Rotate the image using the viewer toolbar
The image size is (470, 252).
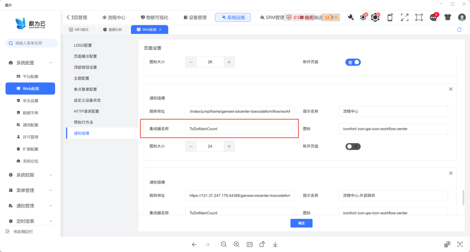click(x=262, y=244)
